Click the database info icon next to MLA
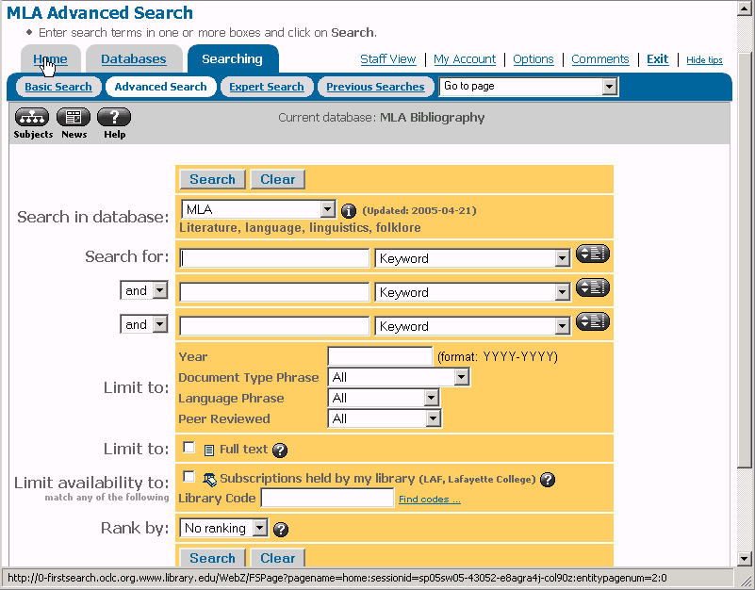755x590 pixels. tap(349, 211)
